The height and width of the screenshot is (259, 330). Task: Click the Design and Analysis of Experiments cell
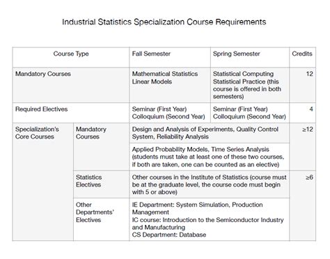(210, 133)
